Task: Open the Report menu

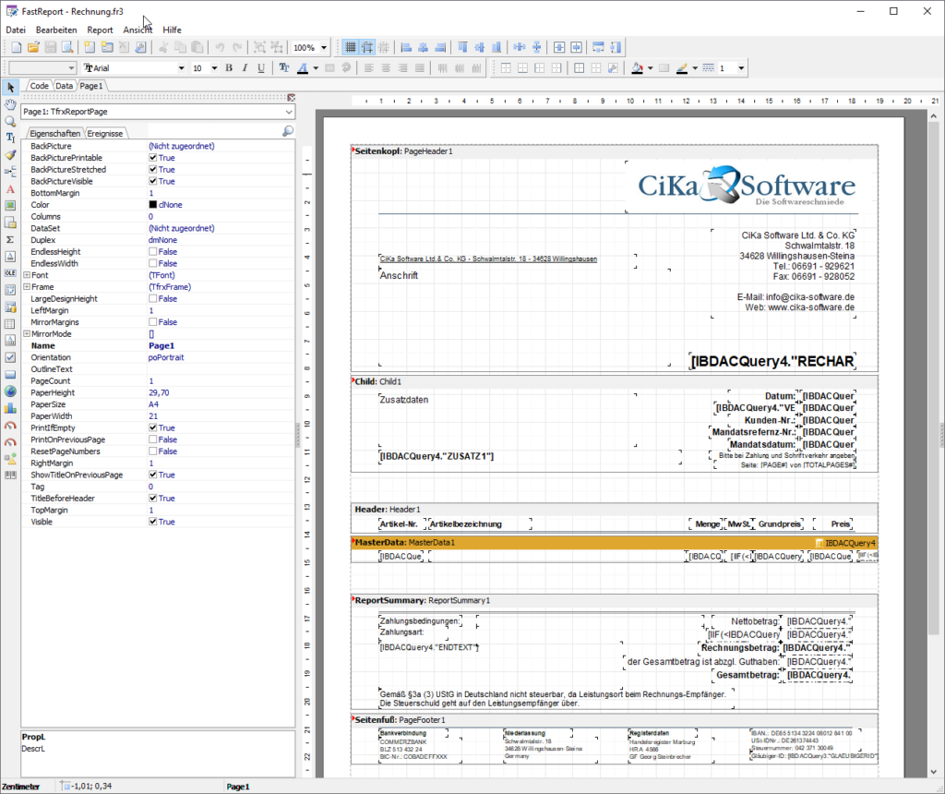Action: pyautogui.click(x=100, y=30)
